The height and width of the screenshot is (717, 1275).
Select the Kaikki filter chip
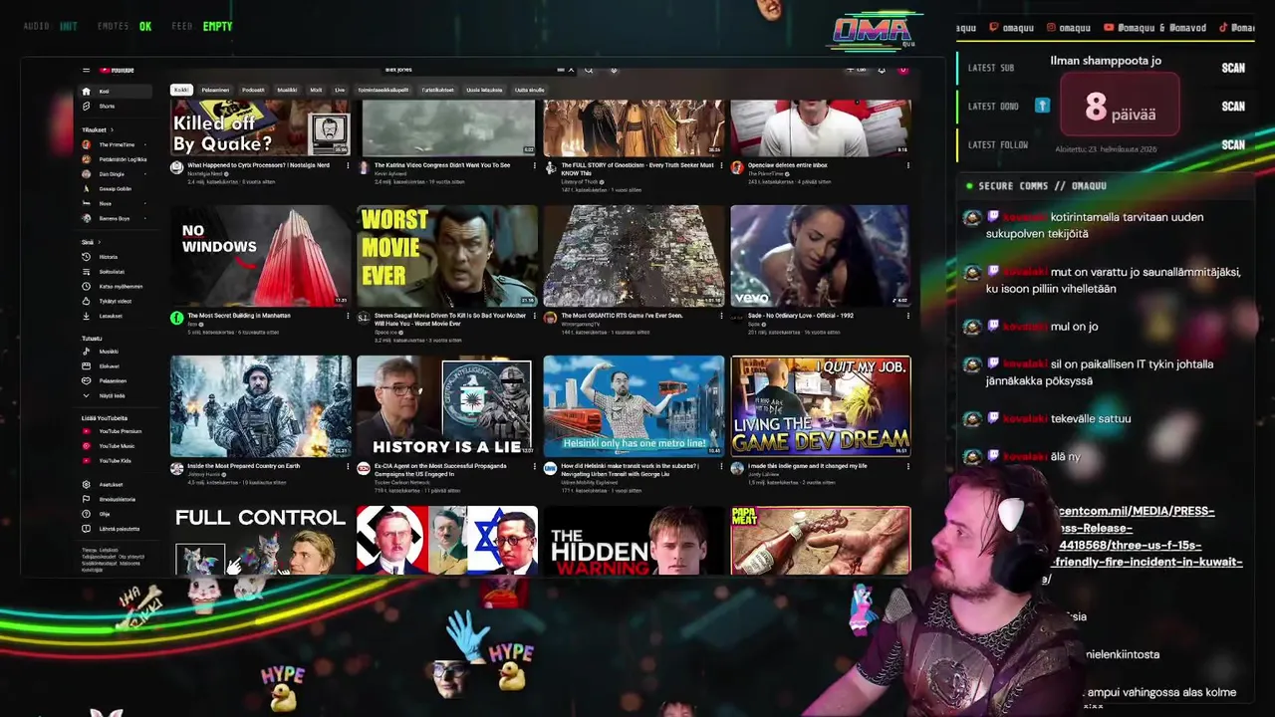tap(180, 90)
